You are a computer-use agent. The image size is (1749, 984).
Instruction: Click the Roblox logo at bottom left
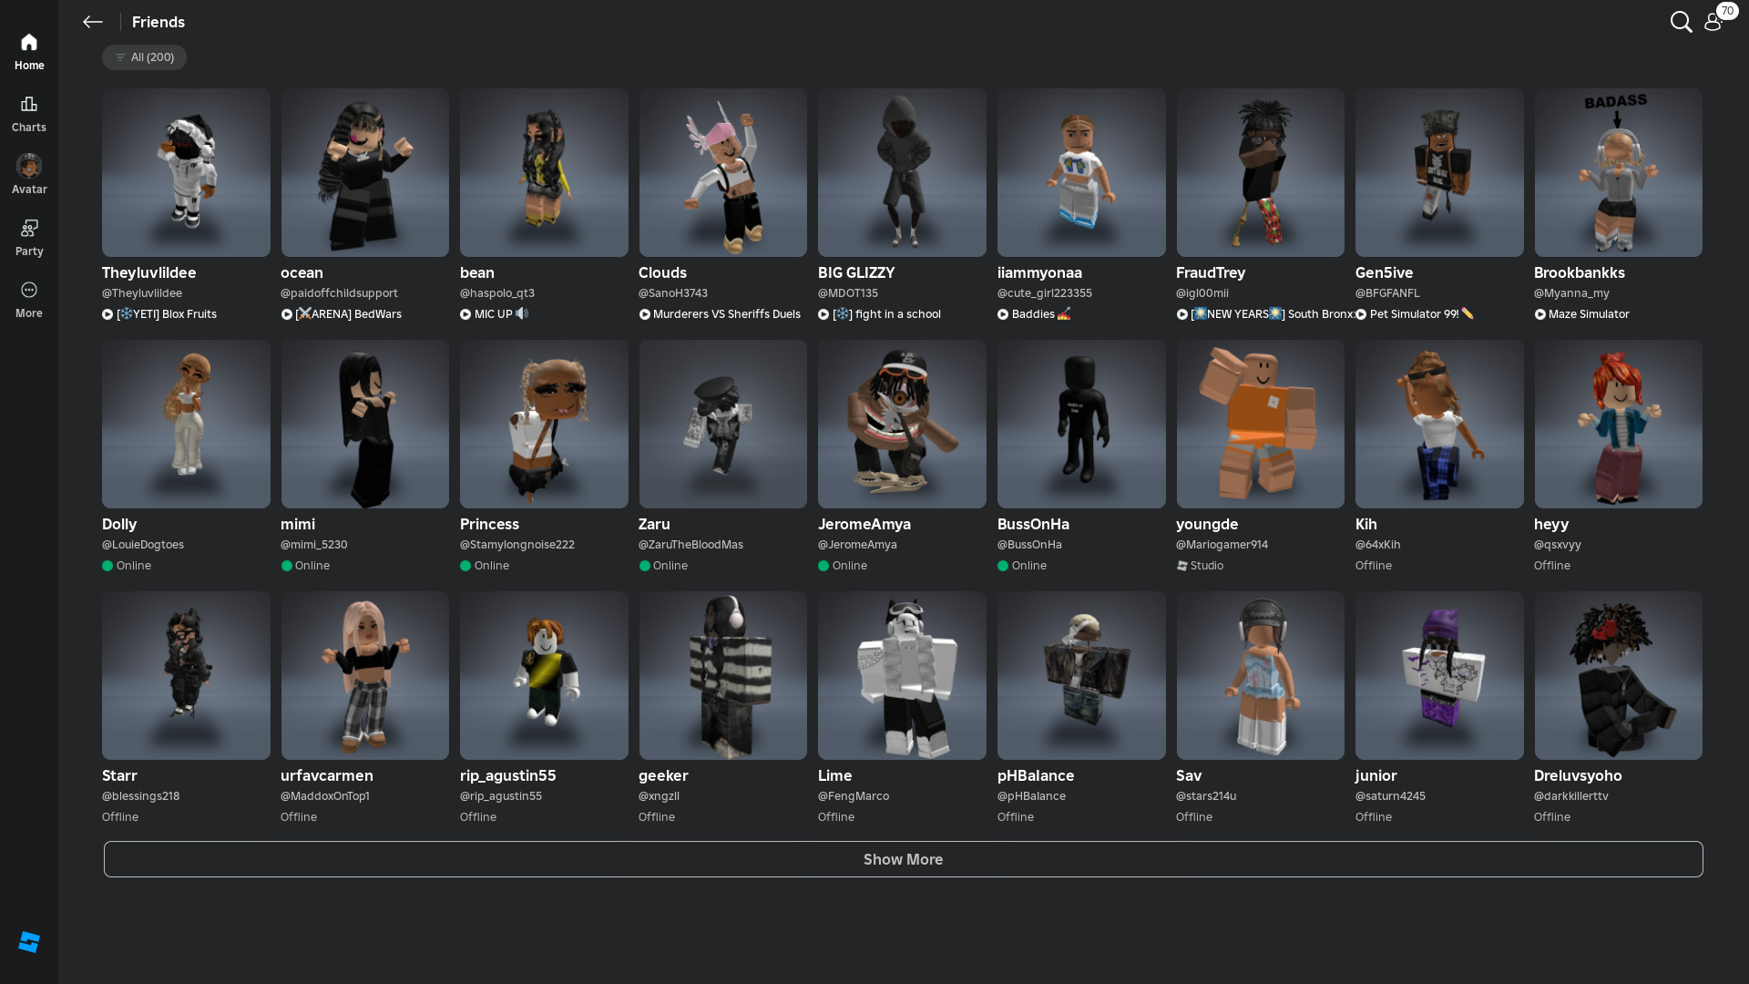pos(29,942)
